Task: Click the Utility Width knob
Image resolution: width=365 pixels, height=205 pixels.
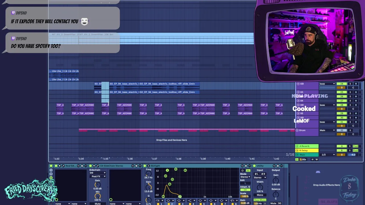Action: point(260,187)
